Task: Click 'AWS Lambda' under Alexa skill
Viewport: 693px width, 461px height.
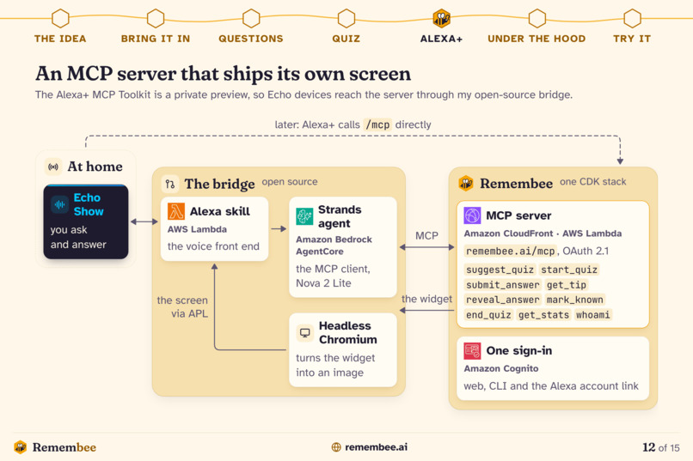Action: pyautogui.click(x=197, y=229)
